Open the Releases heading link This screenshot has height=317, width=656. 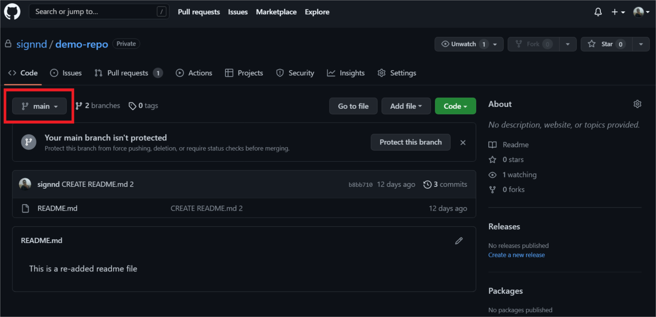point(504,226)
